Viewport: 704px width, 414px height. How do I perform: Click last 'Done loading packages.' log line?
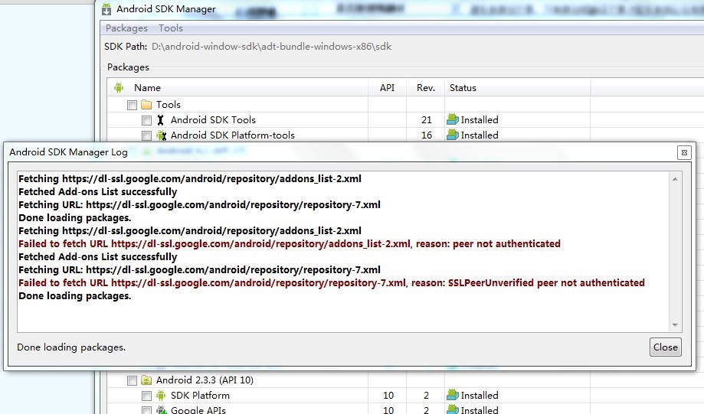pyautogui.click(x=75, y=295)
